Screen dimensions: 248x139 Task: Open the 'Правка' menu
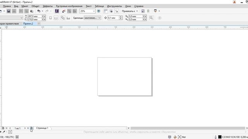[7, 6]
